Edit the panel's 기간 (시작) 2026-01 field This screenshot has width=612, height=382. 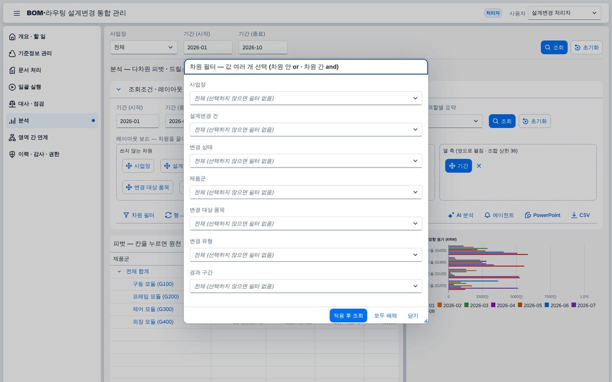coord(138,121)
